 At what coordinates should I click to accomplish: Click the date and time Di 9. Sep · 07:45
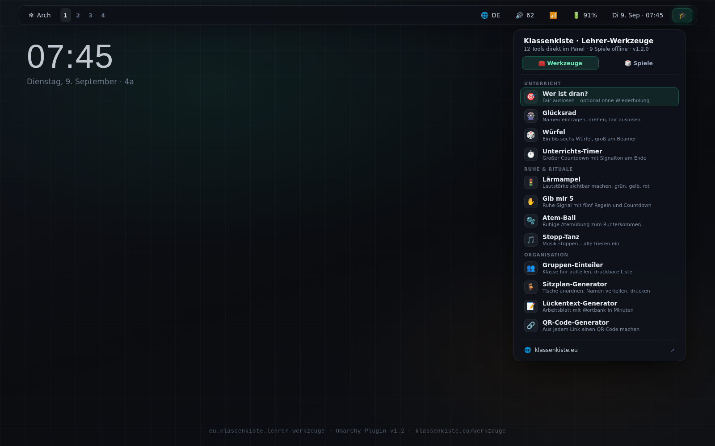point(638,15)
